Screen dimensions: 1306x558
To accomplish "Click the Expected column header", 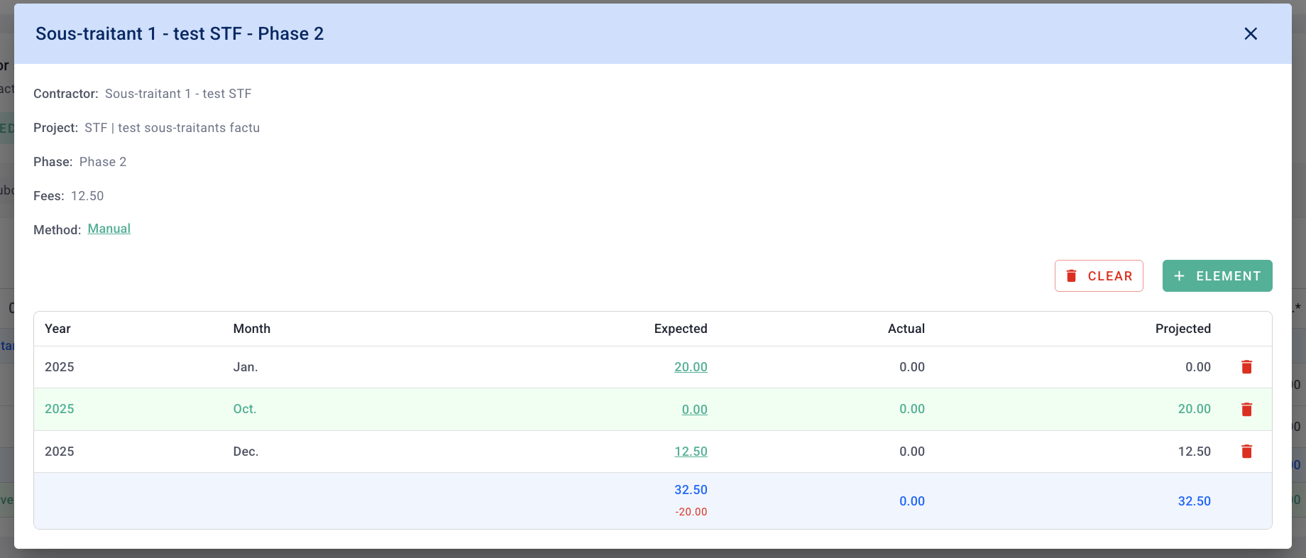I will point(680,329).
